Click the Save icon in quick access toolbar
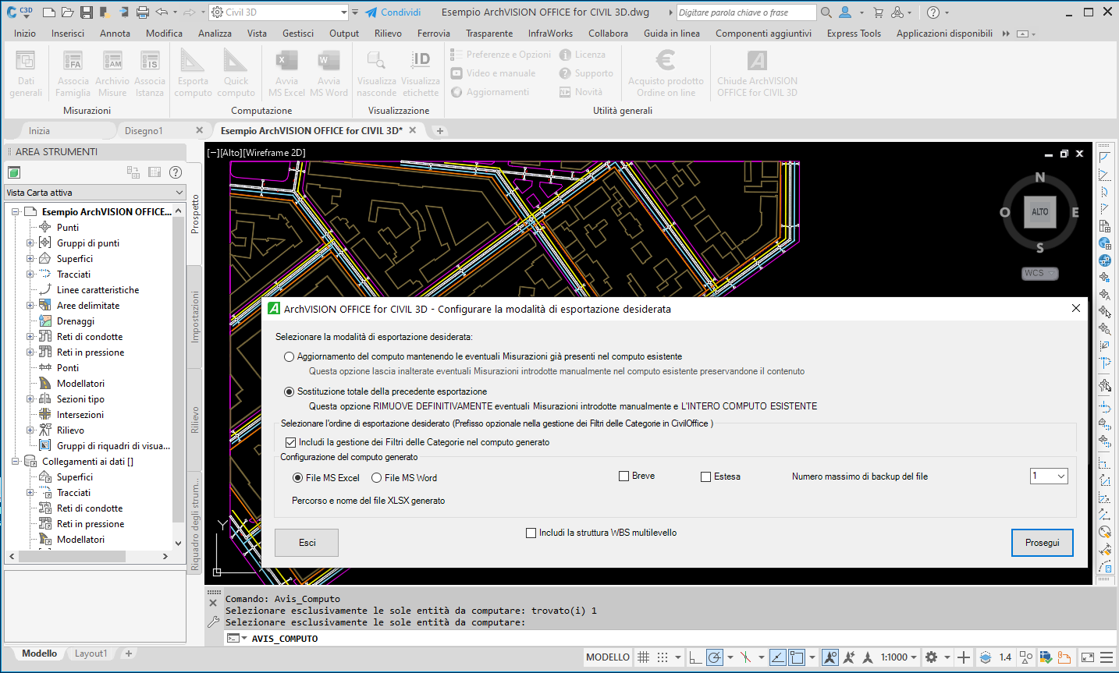 (x=86, y=12)
